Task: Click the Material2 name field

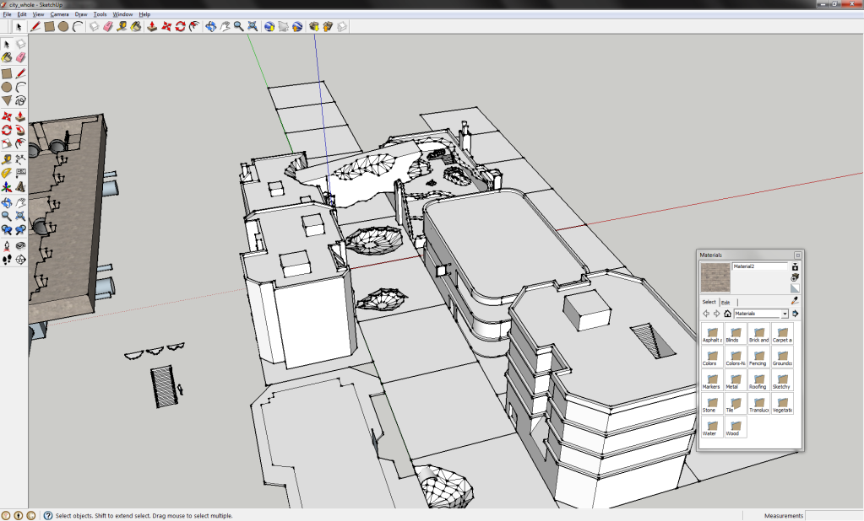Action: (x=760, y=266)
